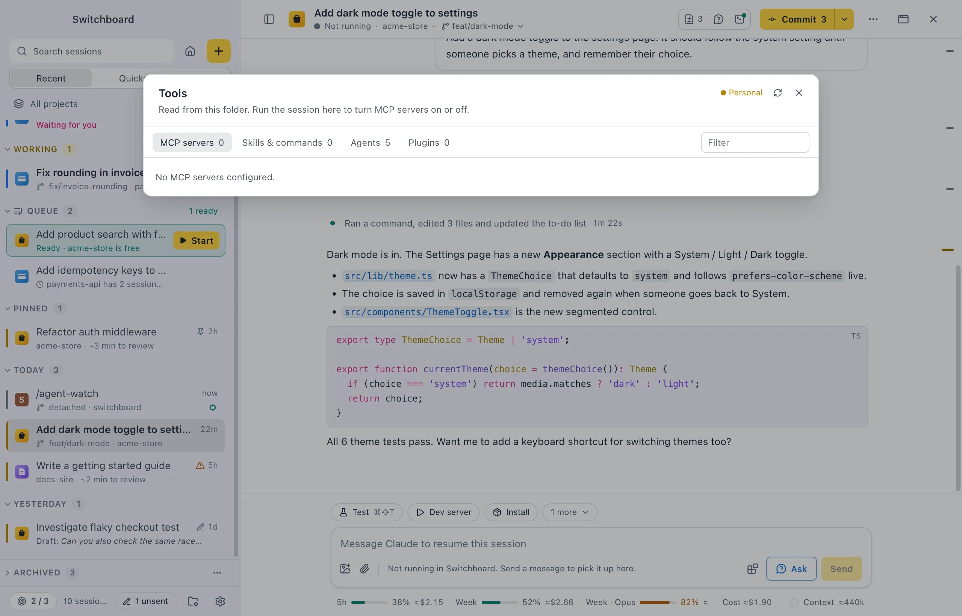
Task: Focus the Search sessions field
Action: tap(91, 51)
